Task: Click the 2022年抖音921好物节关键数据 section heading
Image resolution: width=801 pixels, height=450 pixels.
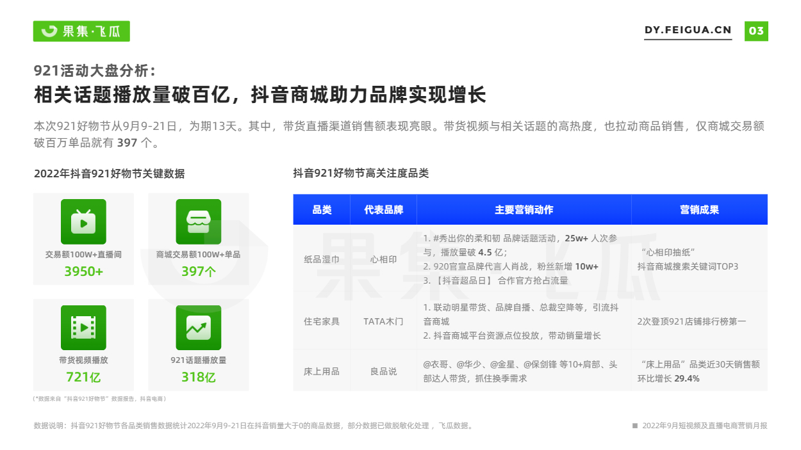Action: (109, 173)
